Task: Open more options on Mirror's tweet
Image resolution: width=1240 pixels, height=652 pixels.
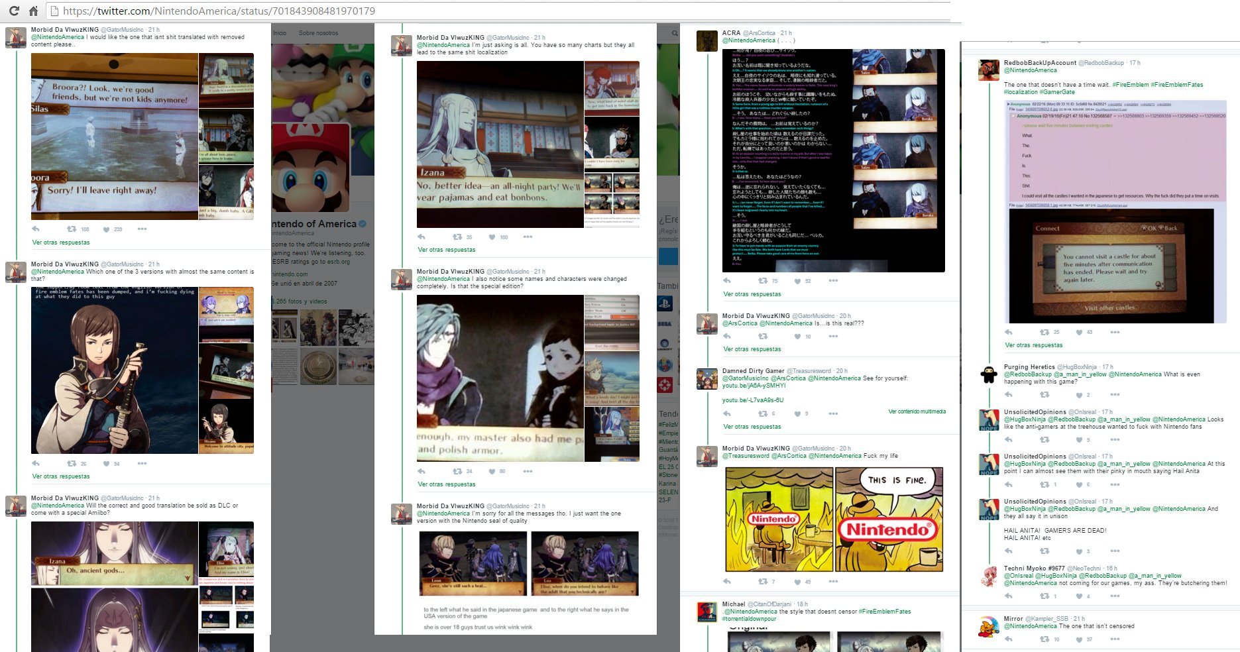Action: point(1115,639)
